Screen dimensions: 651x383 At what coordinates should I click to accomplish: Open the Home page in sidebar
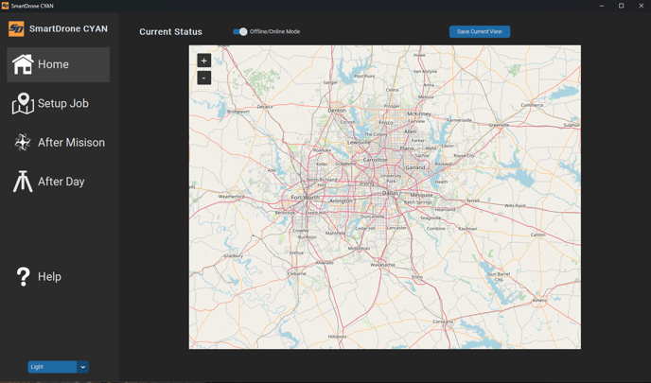[x=58, y=64]
